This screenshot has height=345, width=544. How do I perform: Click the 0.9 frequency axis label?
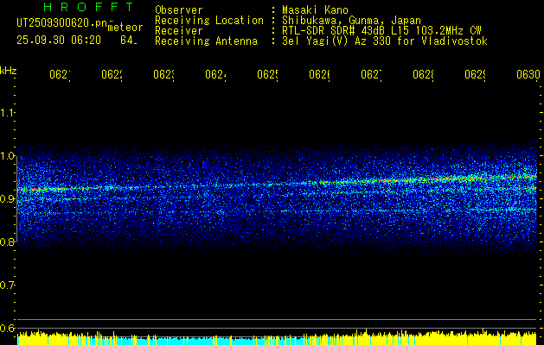(7, 199)
